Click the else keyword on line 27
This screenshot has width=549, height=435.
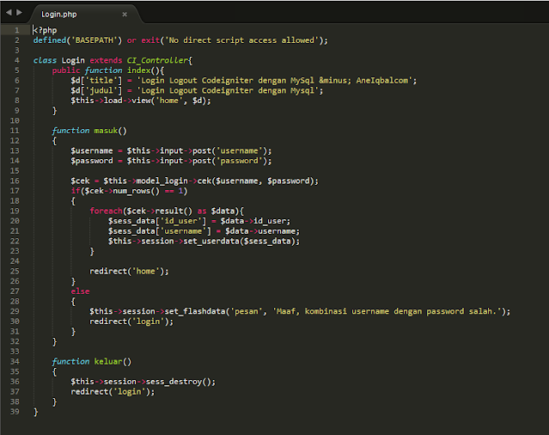(x=80, y=291)
